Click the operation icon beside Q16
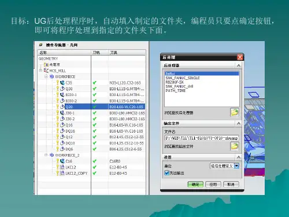The height and width of the screenshot is (217, 289). tap(62, 125)
